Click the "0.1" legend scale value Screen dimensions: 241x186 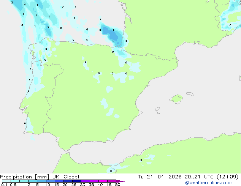pos(4,184)
